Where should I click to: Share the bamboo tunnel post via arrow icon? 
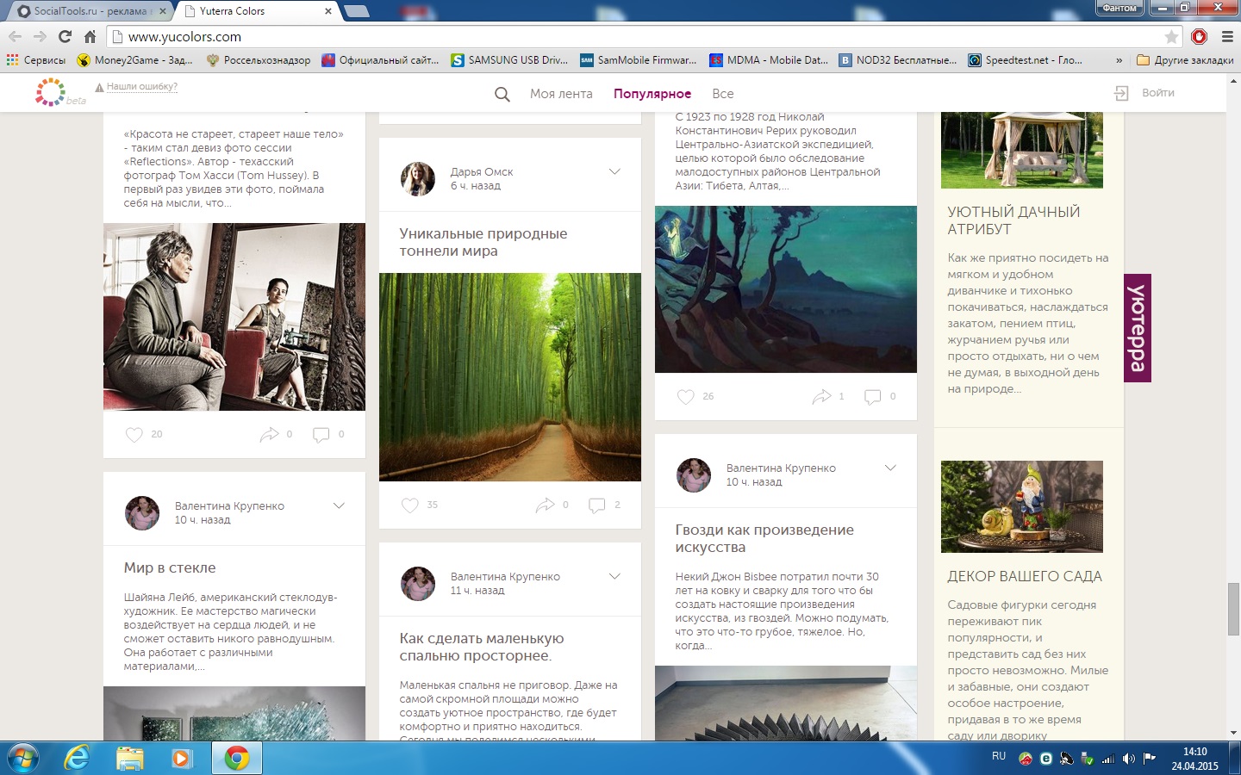(545, 505)
